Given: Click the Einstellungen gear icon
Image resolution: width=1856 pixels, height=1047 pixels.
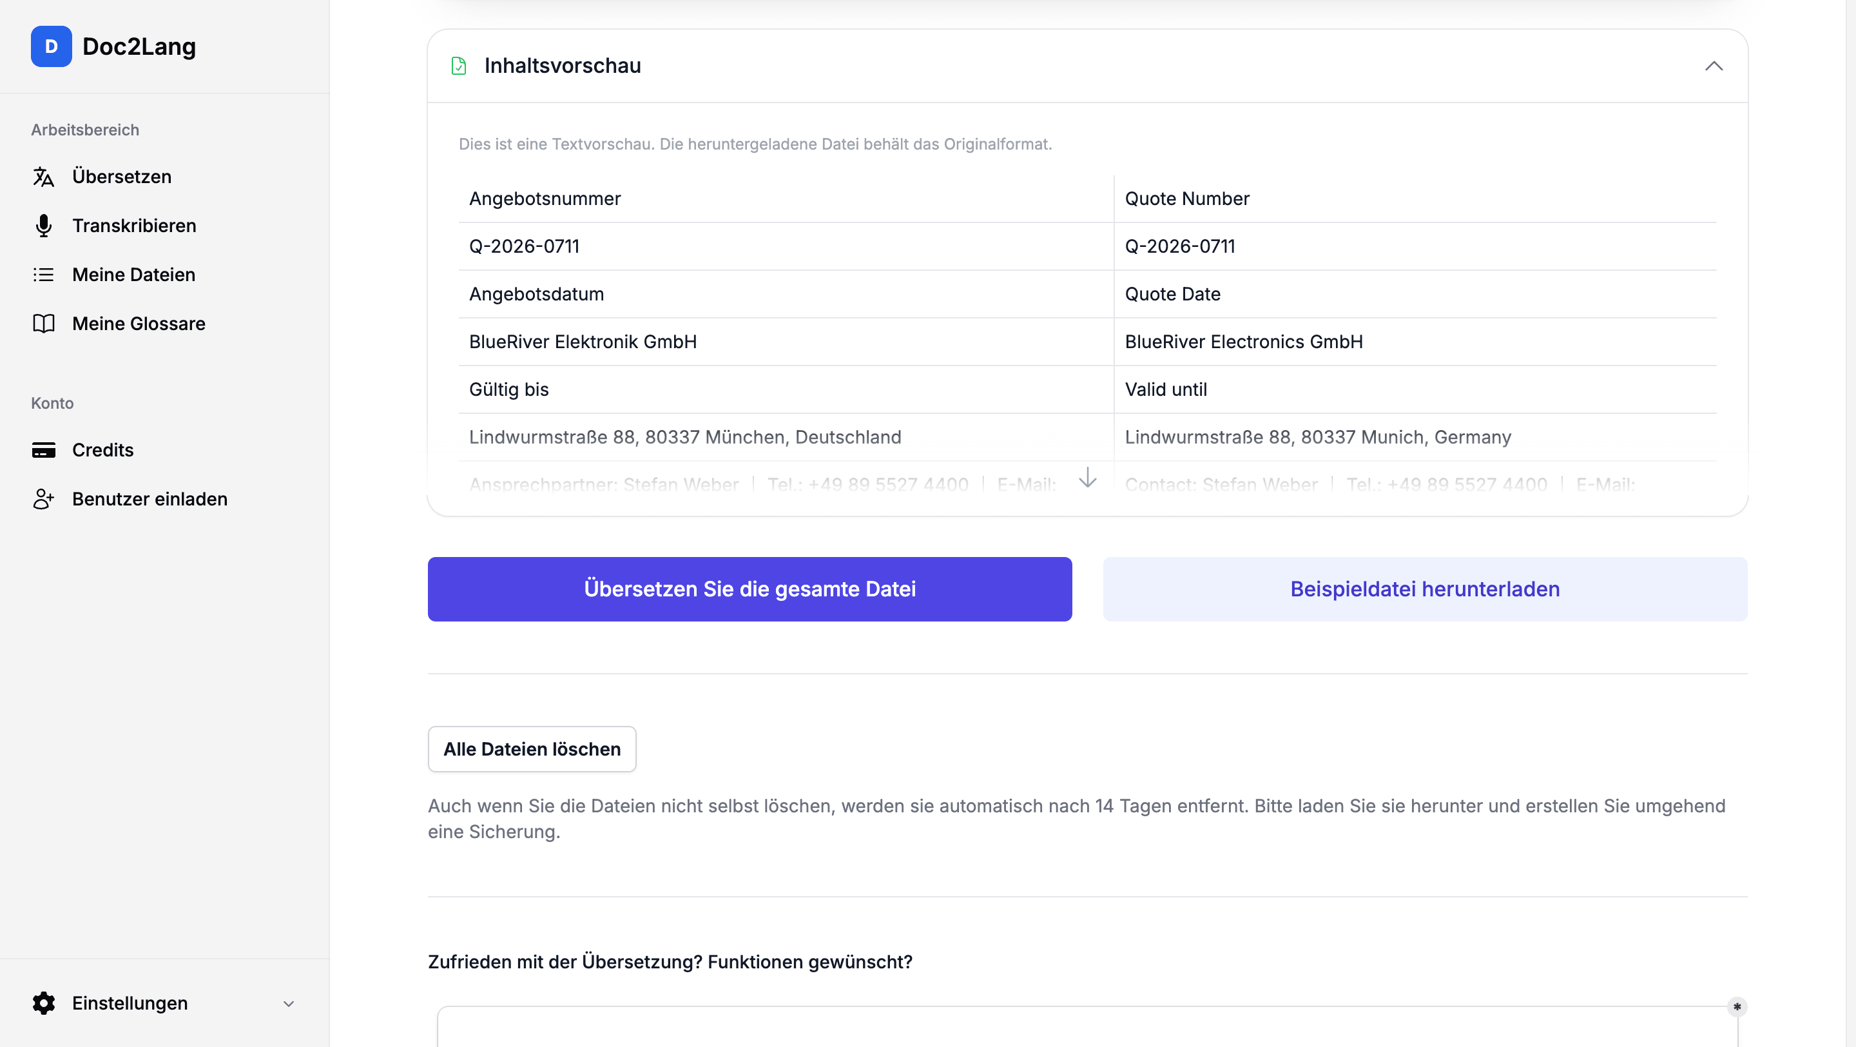Looking at the screenshot, I should point(43,1003).
